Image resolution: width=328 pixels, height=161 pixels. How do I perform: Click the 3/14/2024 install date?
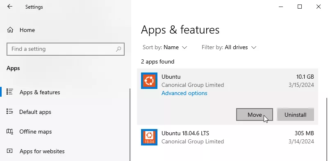301,141
